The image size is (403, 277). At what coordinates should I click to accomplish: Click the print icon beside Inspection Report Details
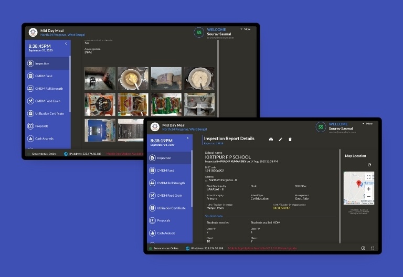pyautogui.click(x=271, y=140)
